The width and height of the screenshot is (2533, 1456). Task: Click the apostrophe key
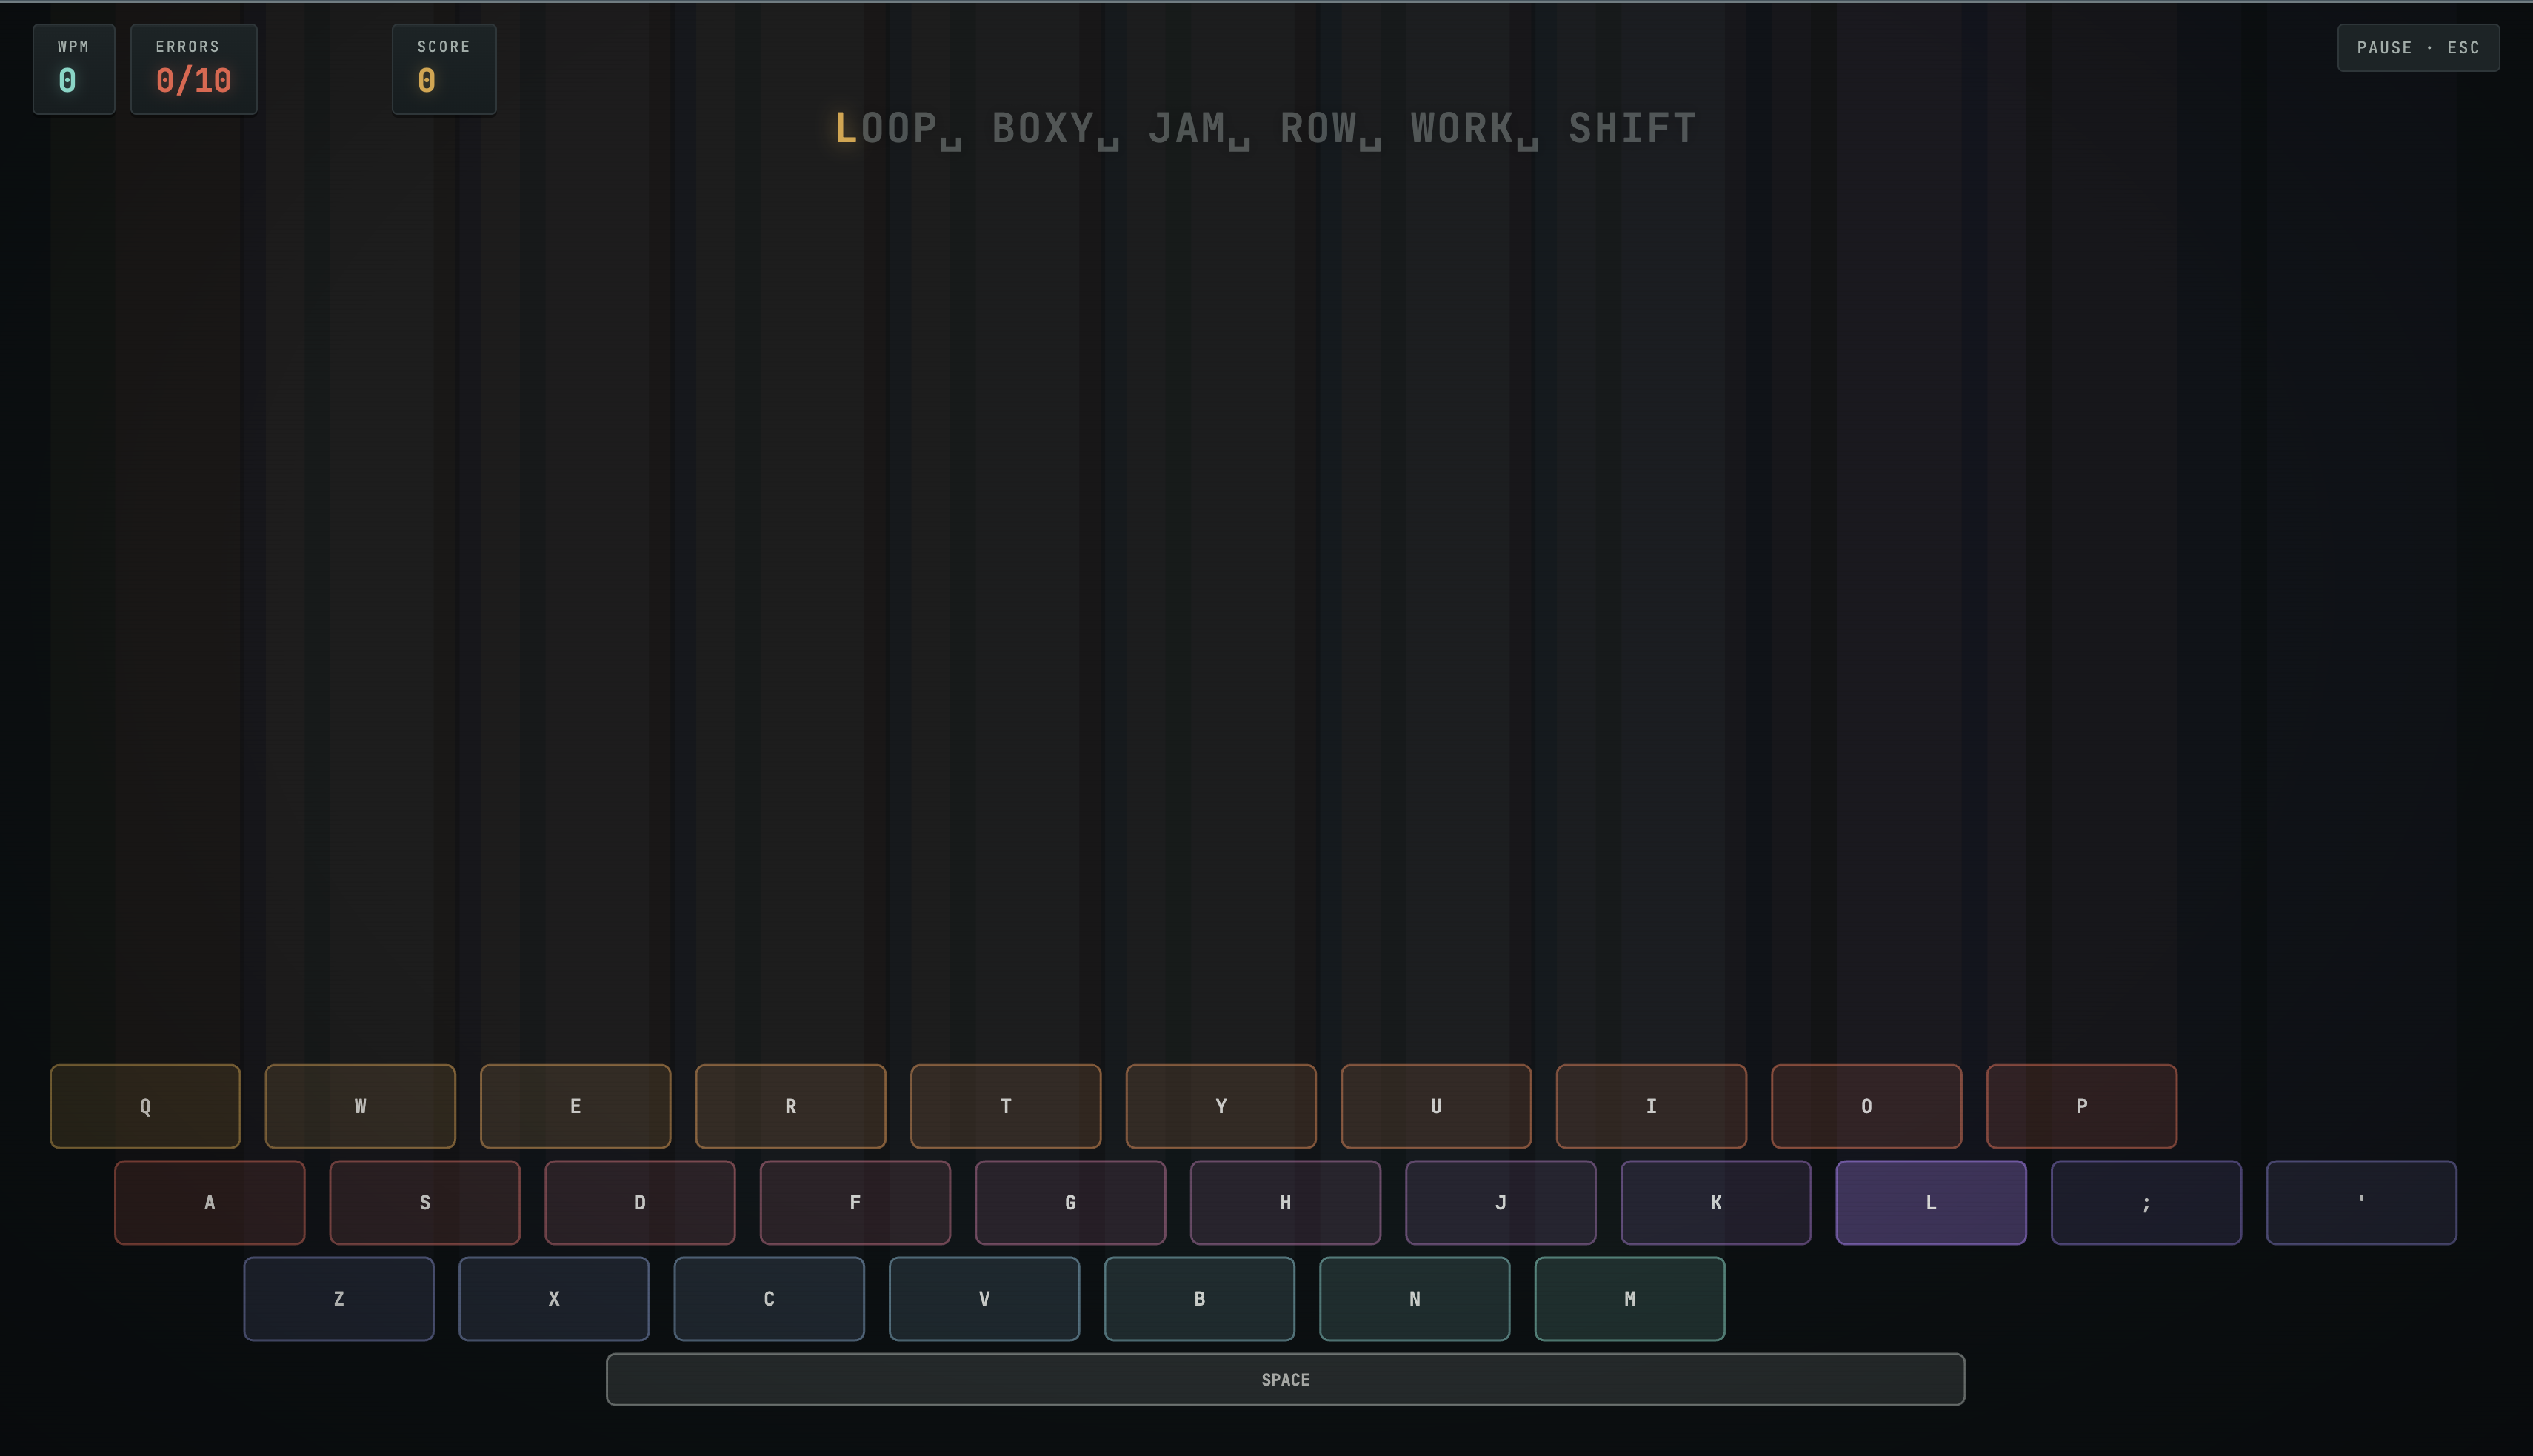pos(2362,1202)
